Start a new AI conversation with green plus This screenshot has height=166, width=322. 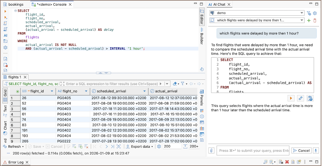(308, 20)
